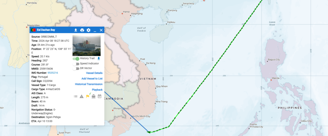Open the Vessel Details link

[94, 73]
